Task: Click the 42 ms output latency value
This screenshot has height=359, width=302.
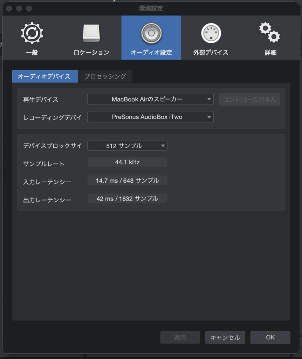Action: click(127, 199)
